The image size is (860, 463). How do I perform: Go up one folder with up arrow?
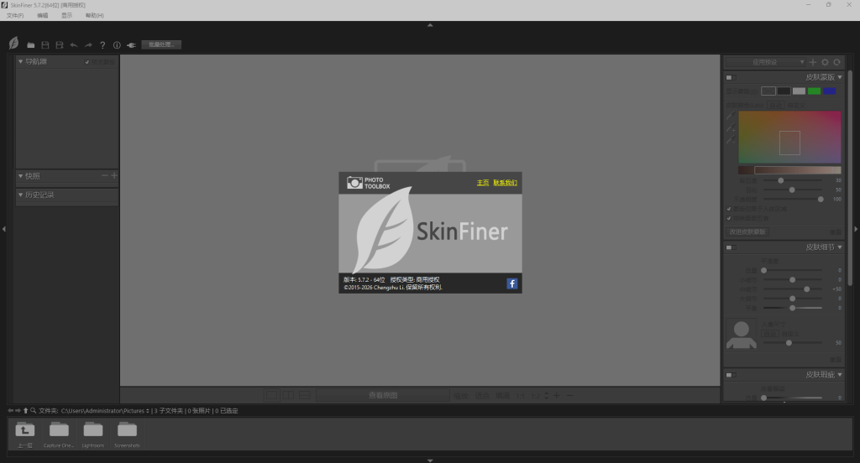point(25,410)
